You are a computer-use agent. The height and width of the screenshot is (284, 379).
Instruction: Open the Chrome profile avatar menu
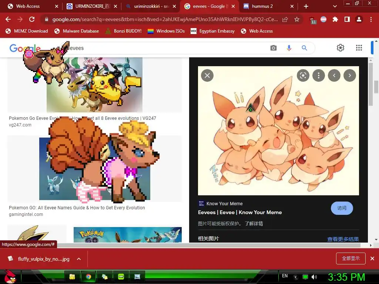click(359, 19)
